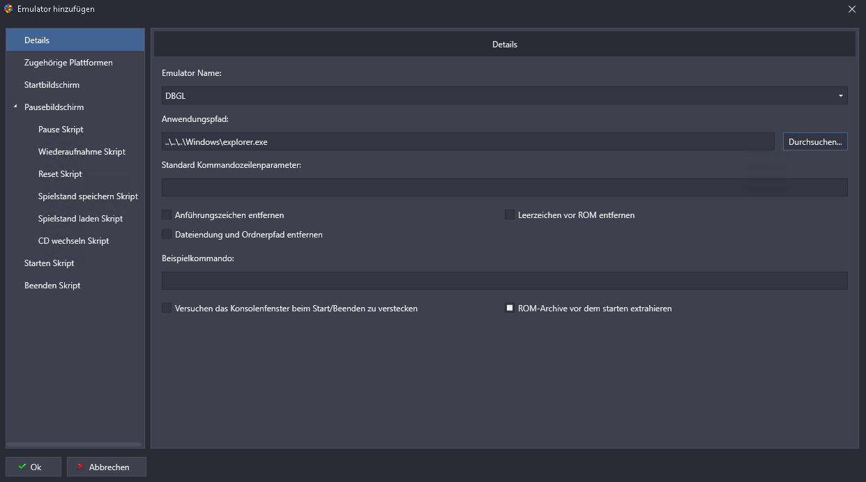This screenshot has height=482, width=866.
Task: Check Dateiendung und Ordnerpfad entfernen
Action: pyautogui.click(x=167, y=235)
